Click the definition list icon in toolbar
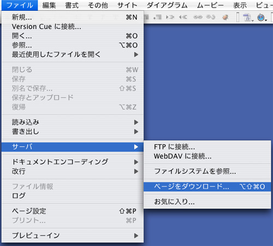The width and height of the screenshot is (273, 246). pyautogui.click(x=158, y=17)
